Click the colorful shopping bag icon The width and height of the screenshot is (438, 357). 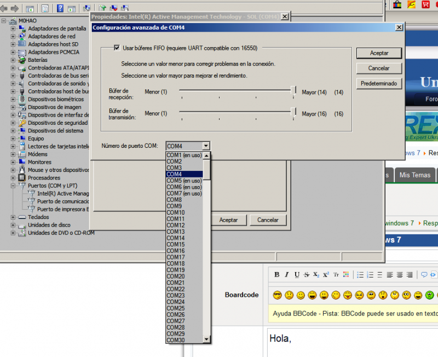(x=397, y=4)
